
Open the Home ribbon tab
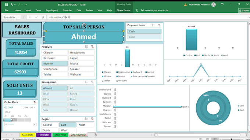point(18,10)
